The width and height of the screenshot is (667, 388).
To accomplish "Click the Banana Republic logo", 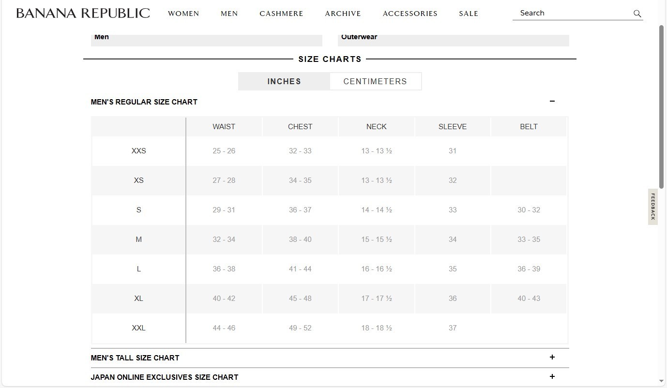I will click(x=83, y=13).
